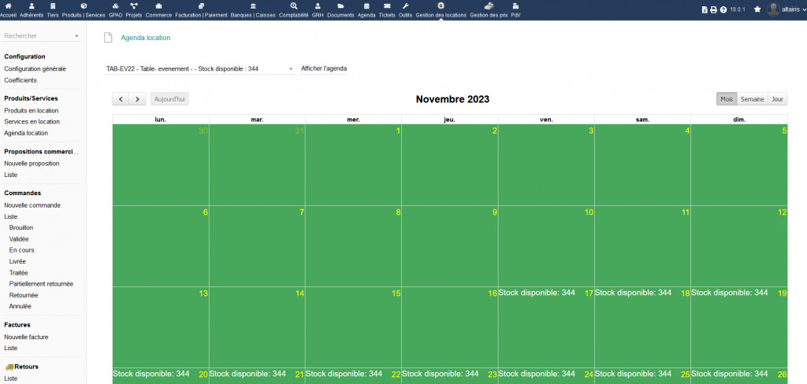The image size is (807, 384).
Task: Open the GRH module icon
Action: [318, 6]
